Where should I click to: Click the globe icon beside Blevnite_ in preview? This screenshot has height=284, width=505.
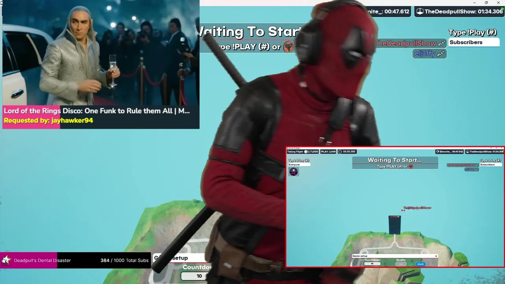point(438,151)
